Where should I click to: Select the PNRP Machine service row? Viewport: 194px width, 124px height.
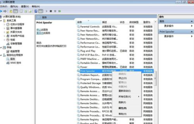pyautogui.click(x=115, y=59)
